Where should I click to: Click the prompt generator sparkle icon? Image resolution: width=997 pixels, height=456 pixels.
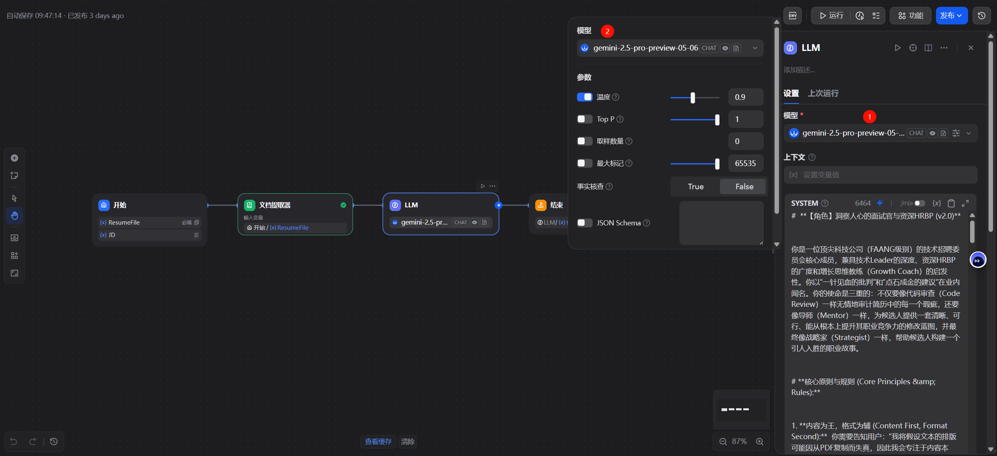tap(880, 203)
